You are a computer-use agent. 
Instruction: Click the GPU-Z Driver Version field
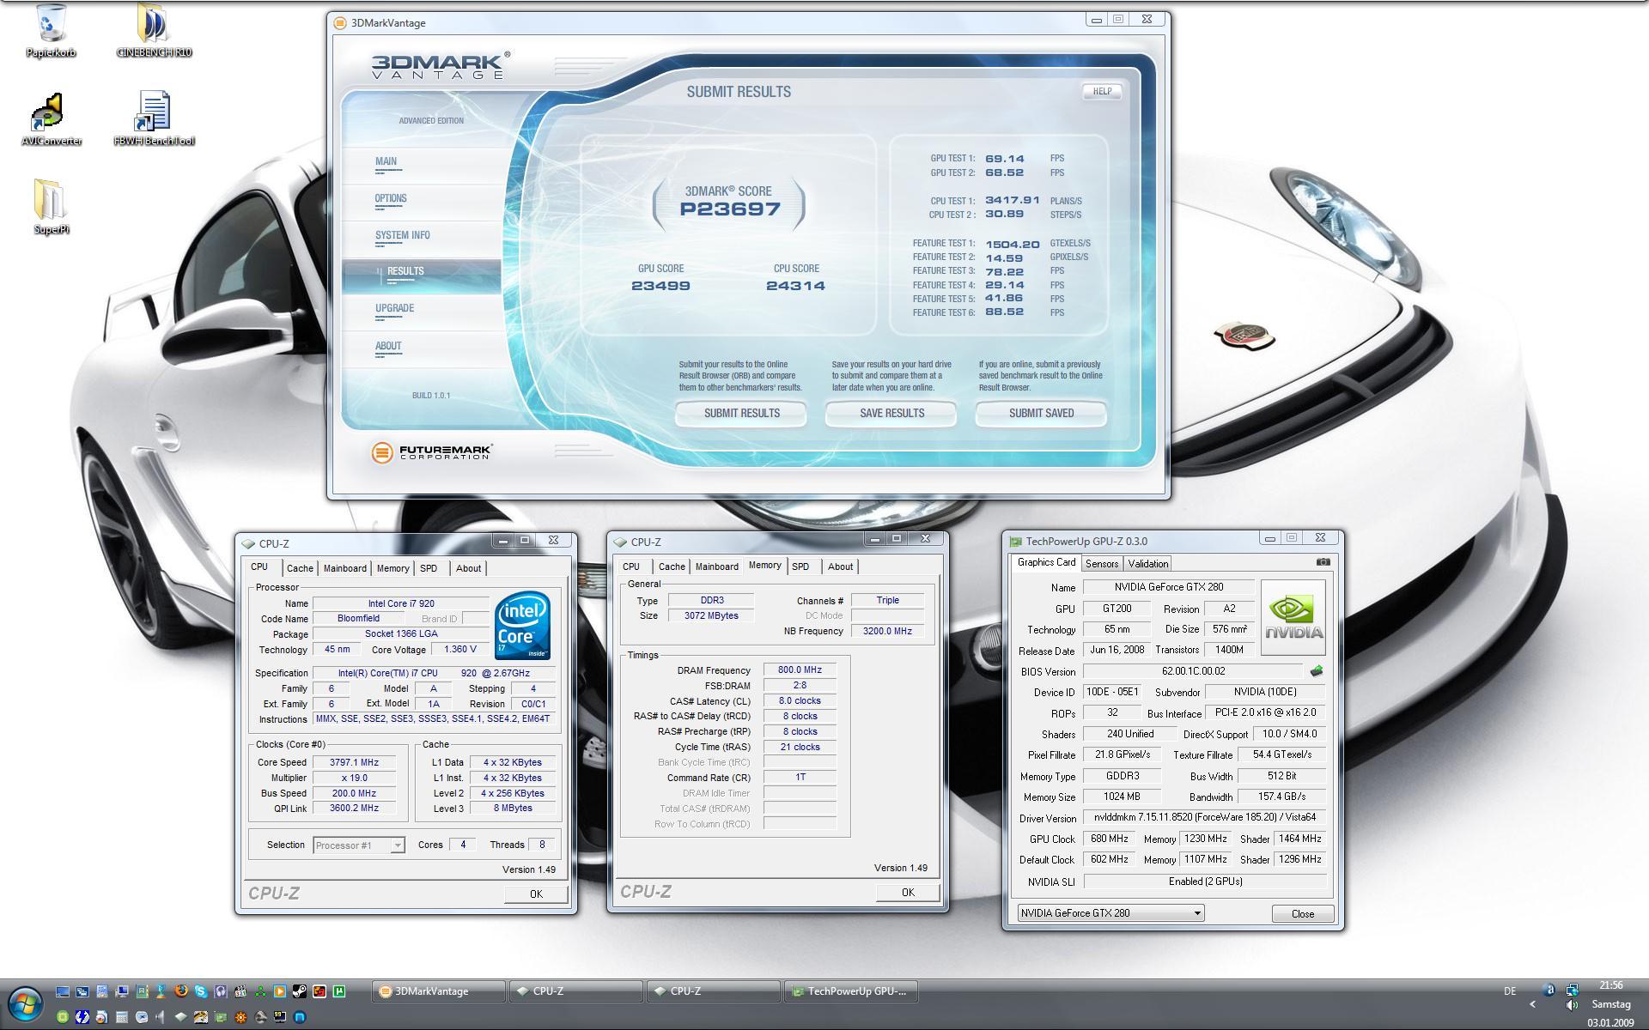tap(1204, 817)
